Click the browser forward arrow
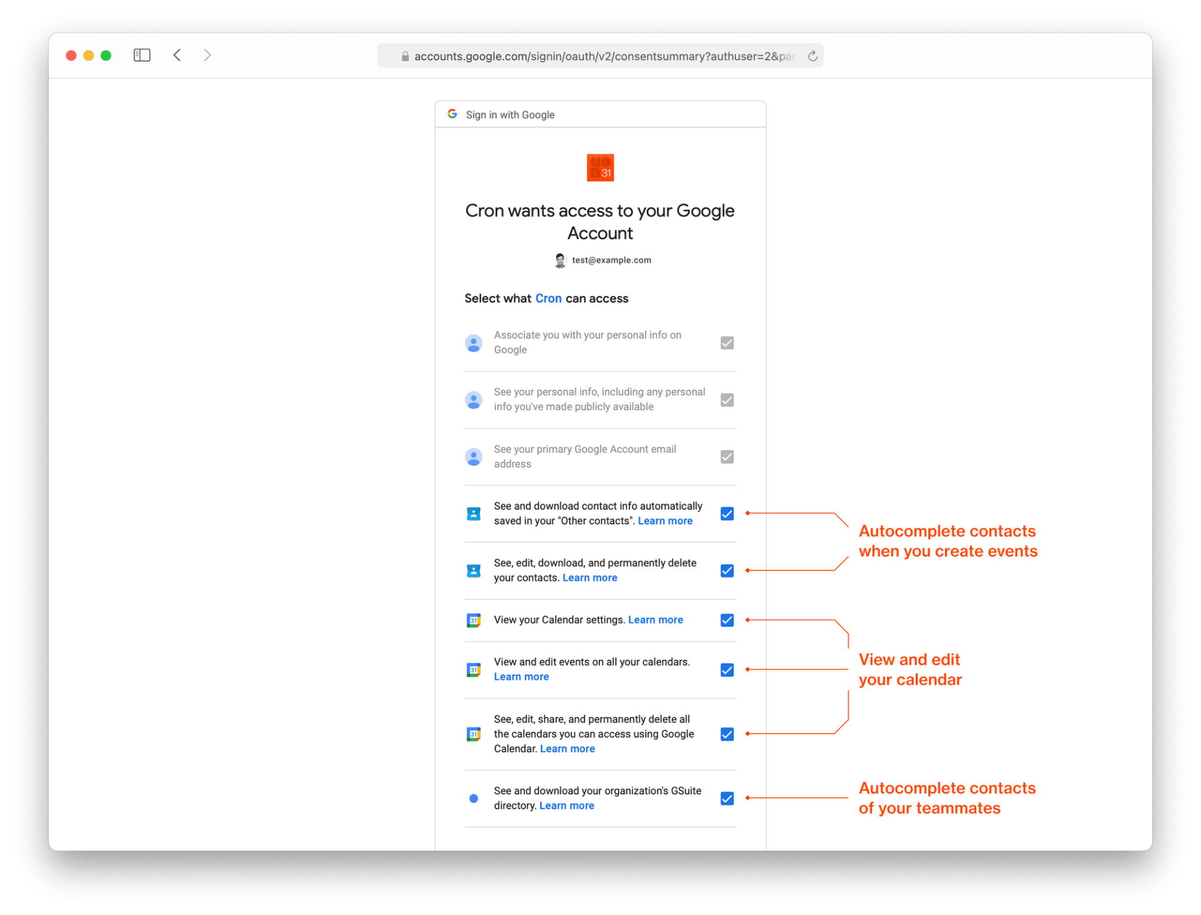The width and height of the screenshot is (1201, 915). pyautogui.click(x=207, y=55)
